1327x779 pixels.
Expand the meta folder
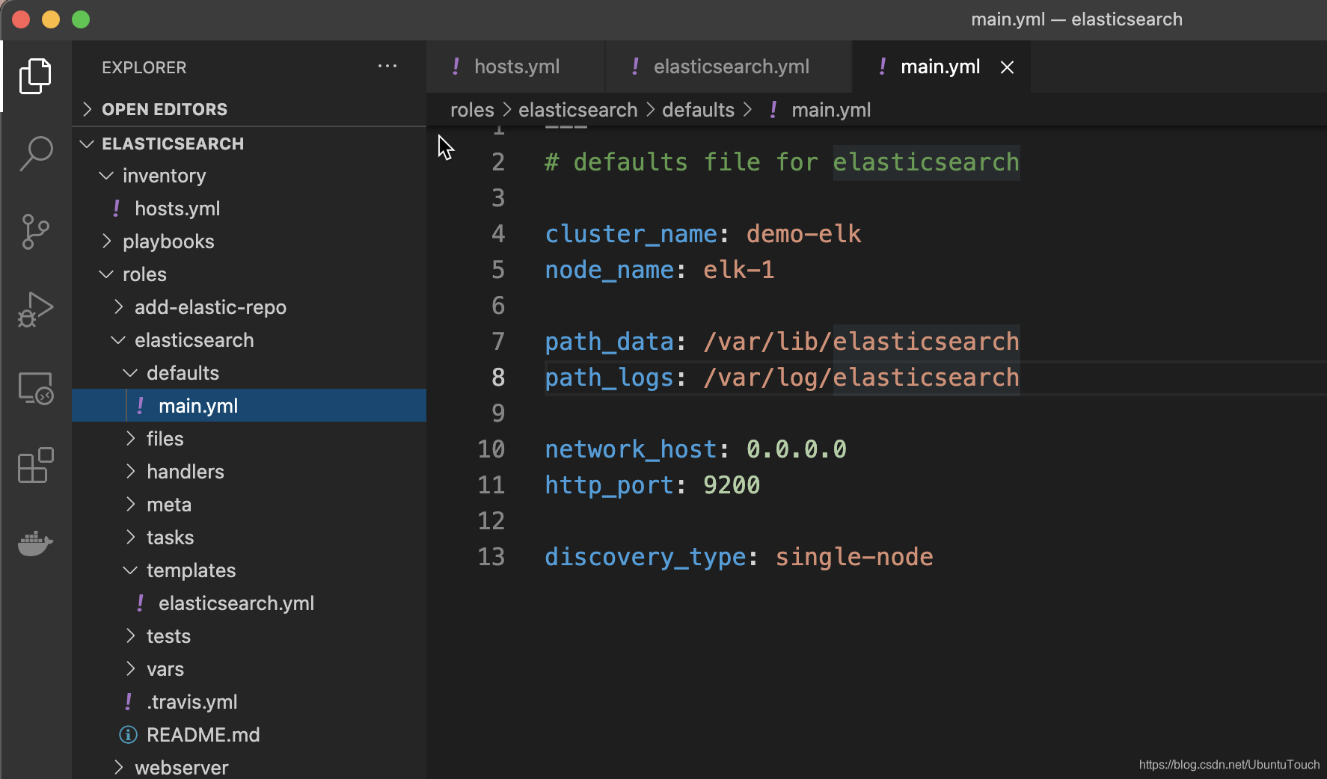tap(130, 505)
